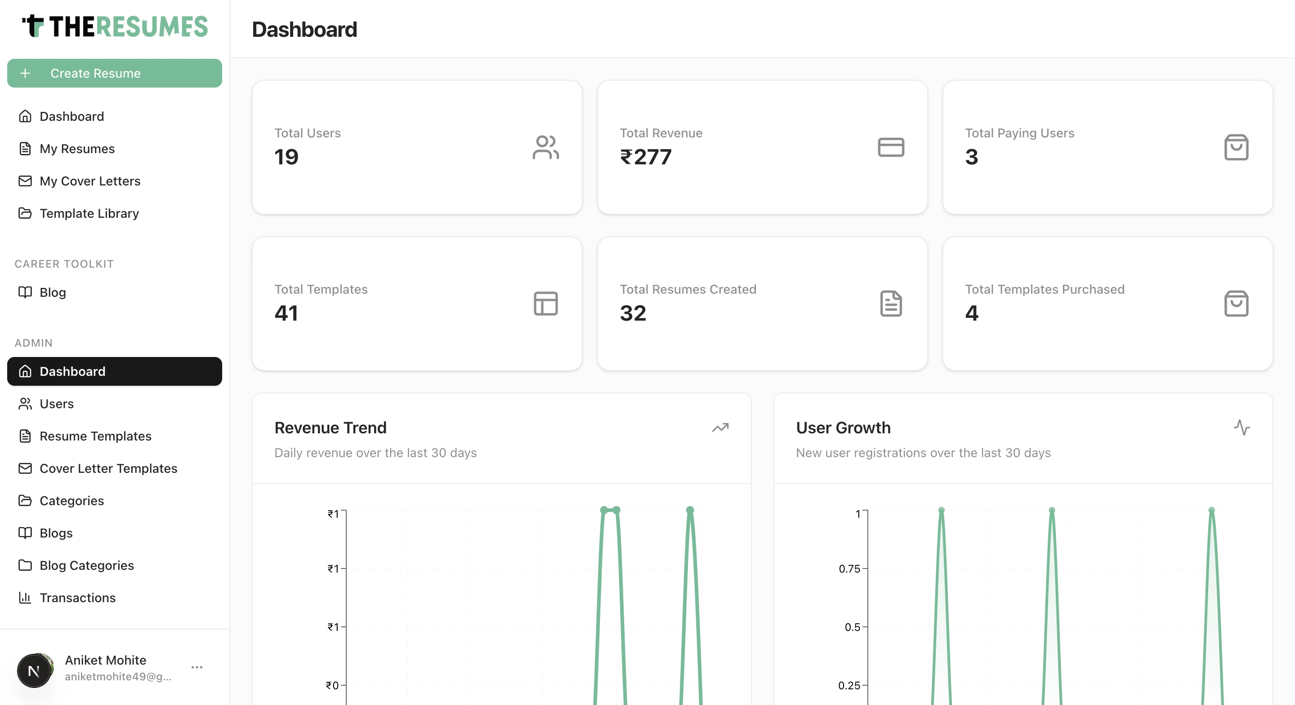Screen dimensions: 1295x705
Task: Go to My Cover Letters page
Action: [x=89, y=181]
